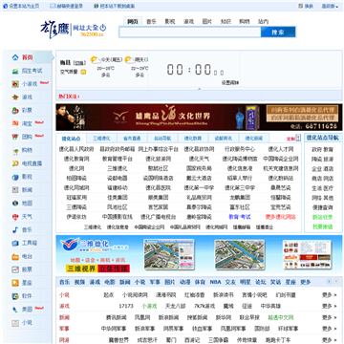Click 把本站下载到桌面 link in top bar
The height and width of the screenshot is (344, 344).
click(115, 6)
